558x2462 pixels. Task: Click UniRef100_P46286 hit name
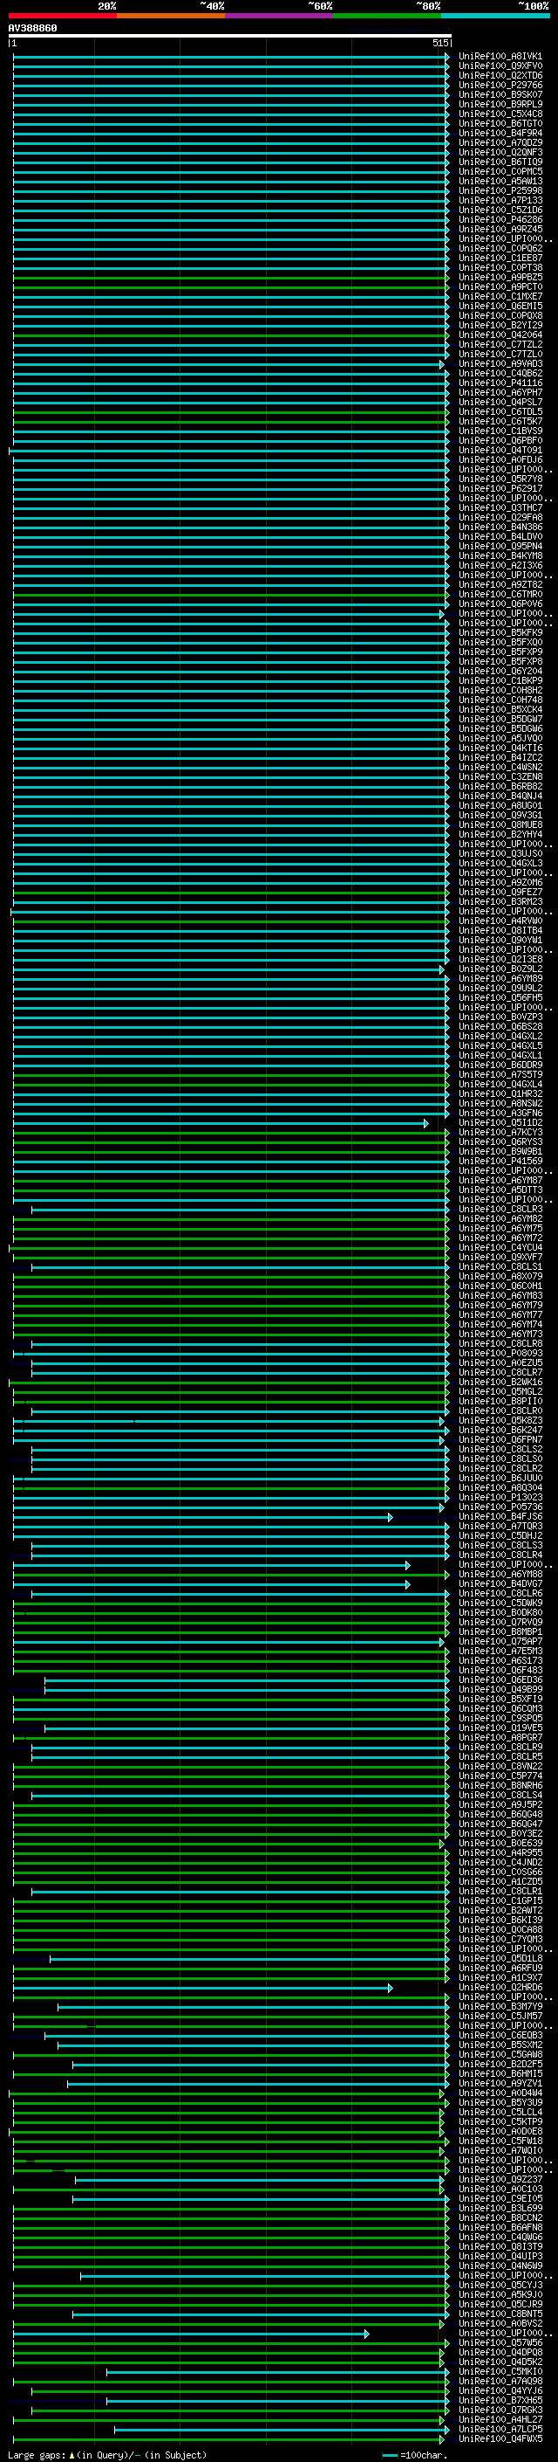[x=500, y=219]
